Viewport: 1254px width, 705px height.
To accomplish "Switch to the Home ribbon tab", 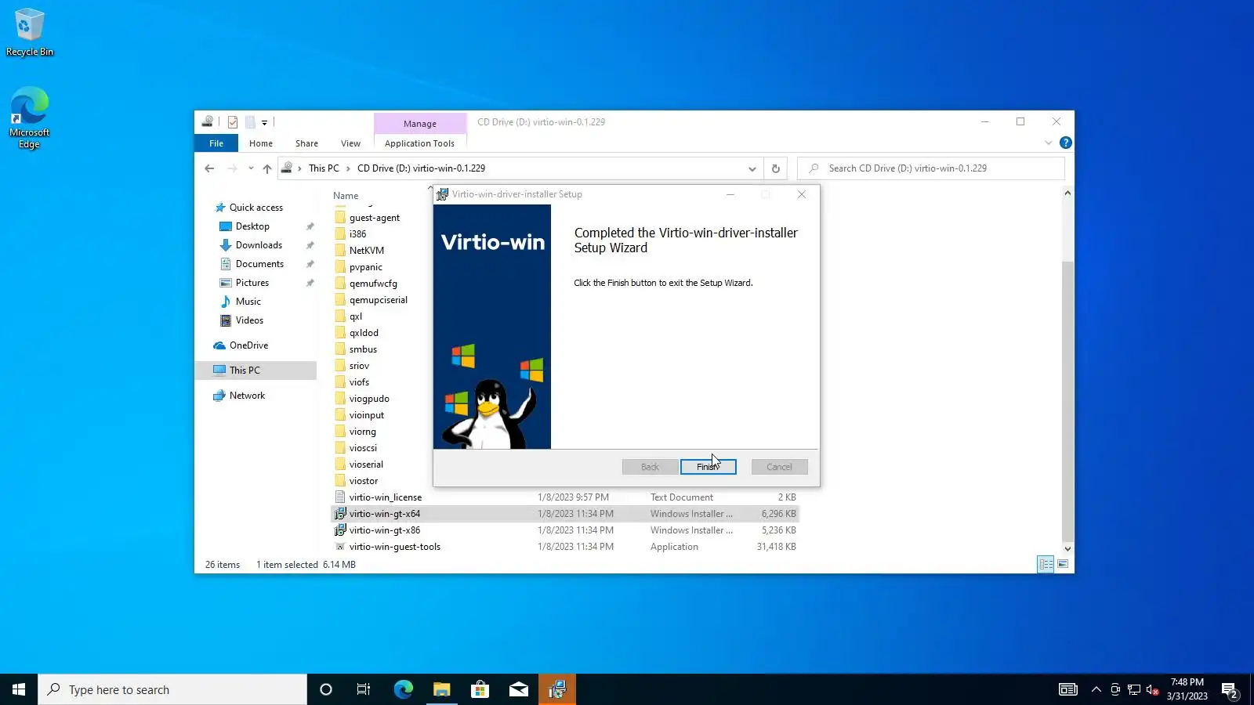I will (261, 143).
